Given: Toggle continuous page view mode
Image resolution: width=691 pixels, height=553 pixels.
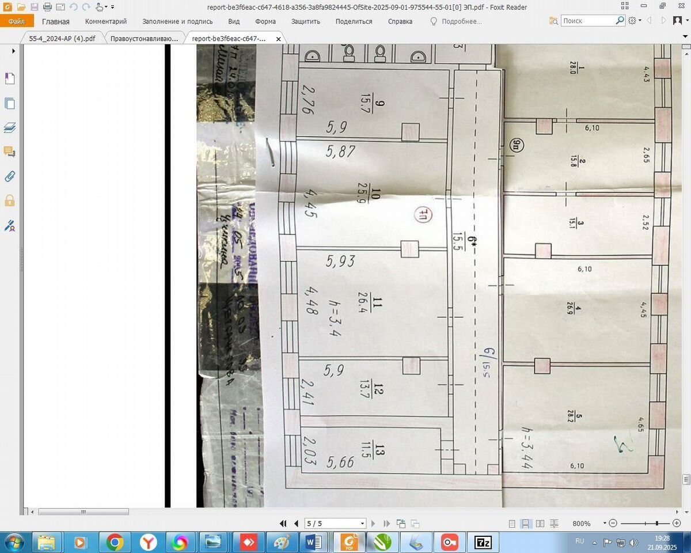Looking at the screenshot, I should (525, 524).
